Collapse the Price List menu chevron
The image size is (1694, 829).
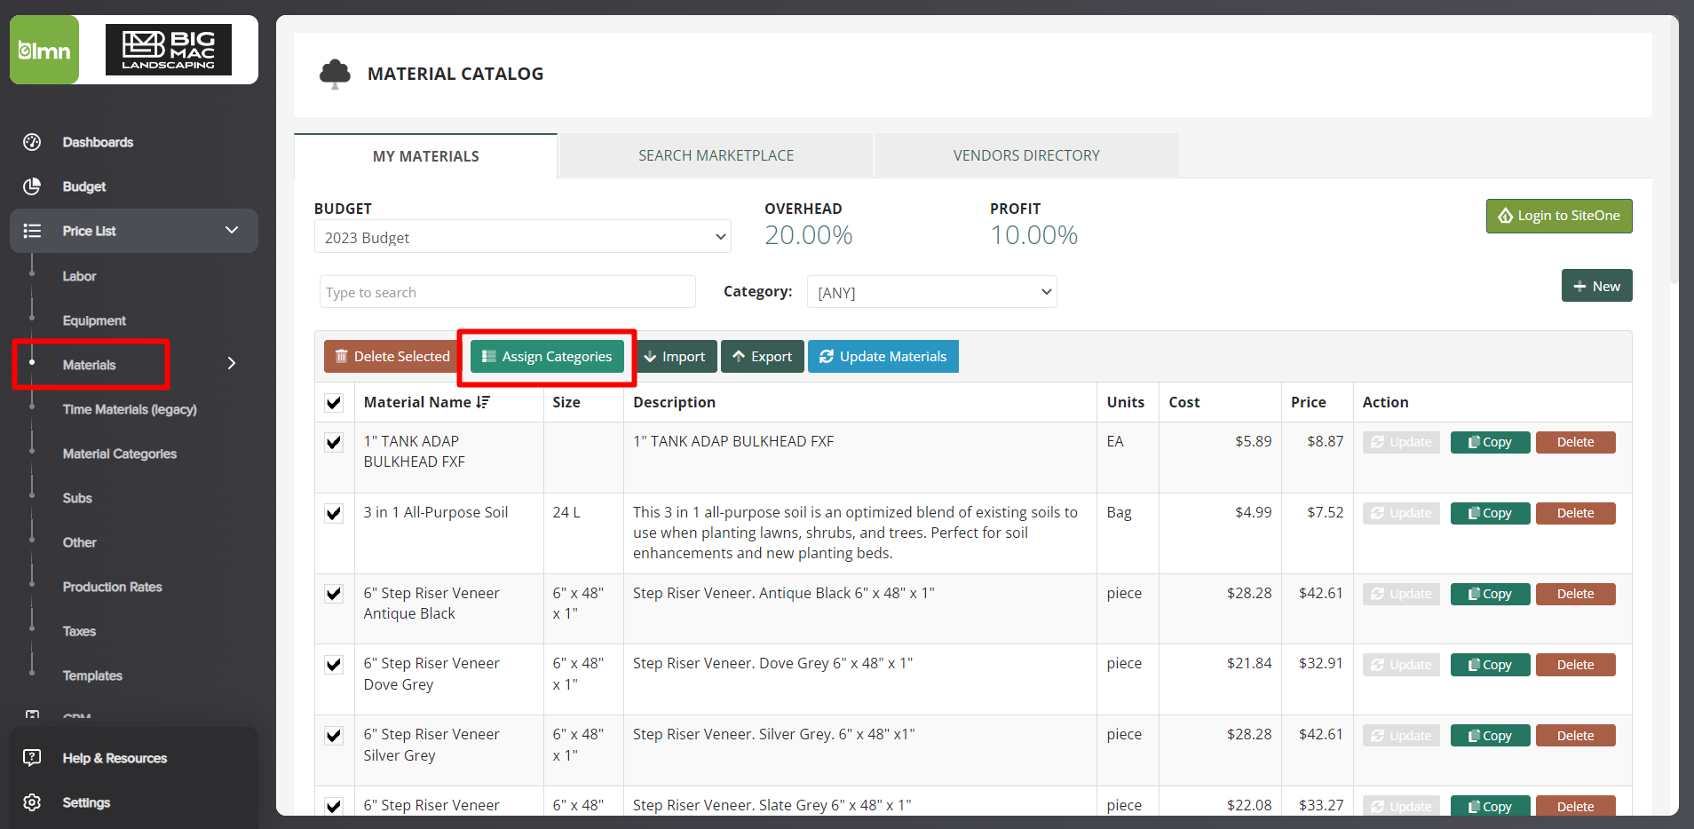click(x=232, y=231)
